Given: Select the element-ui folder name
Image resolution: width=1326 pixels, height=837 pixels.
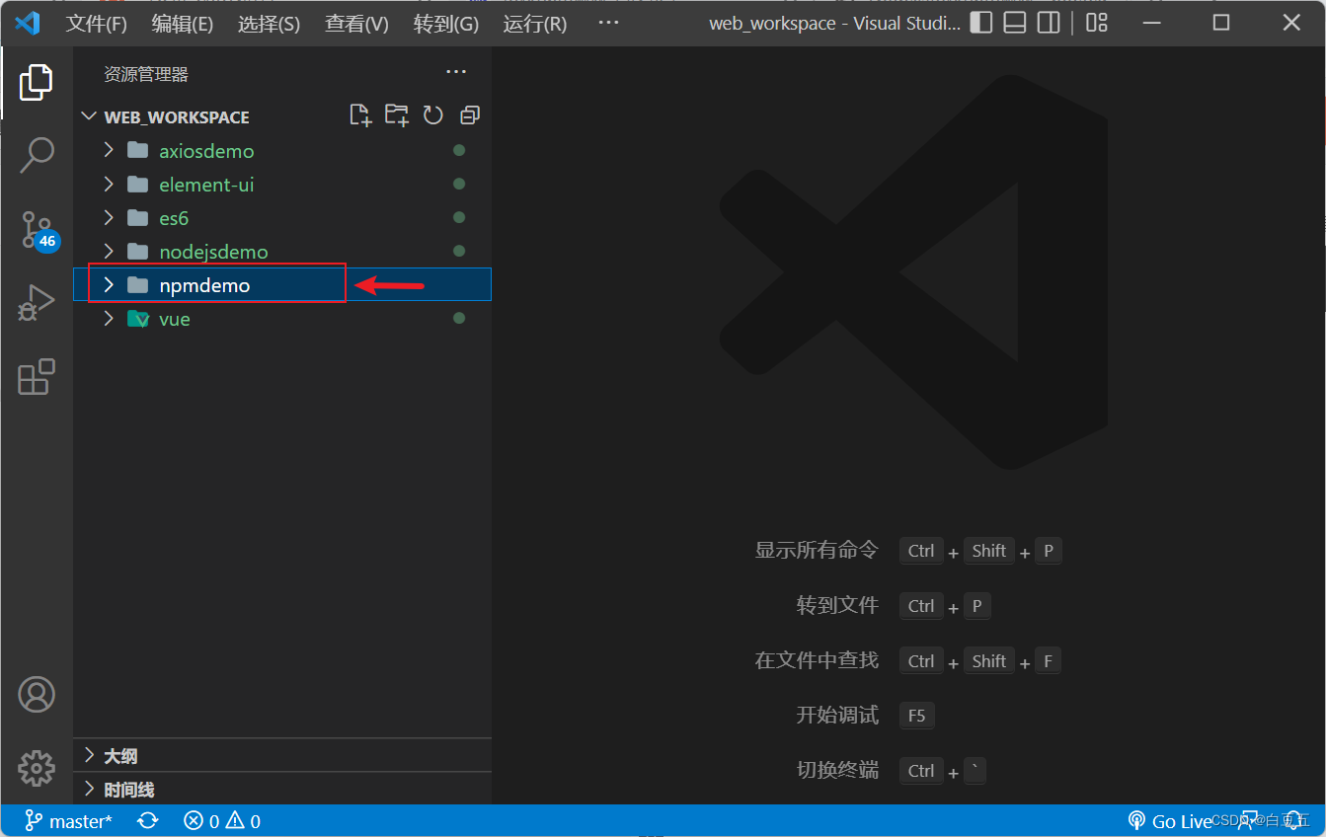Looking at the screenshot, I should pyautogui.click(x=206, y=185).
